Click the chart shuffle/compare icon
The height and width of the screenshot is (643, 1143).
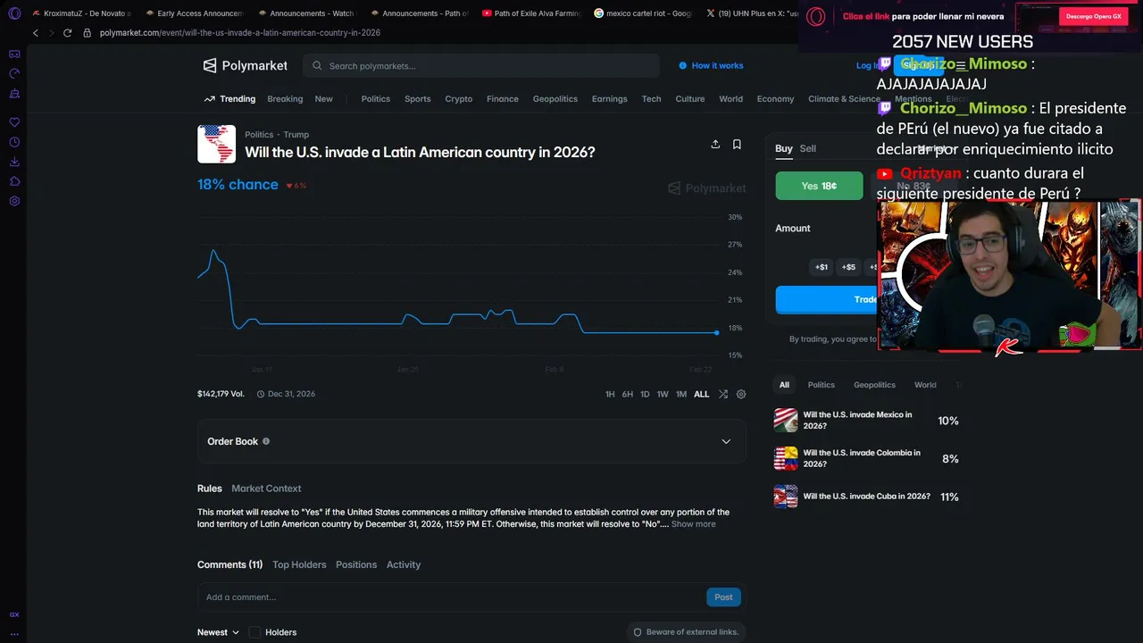[723, 394]
